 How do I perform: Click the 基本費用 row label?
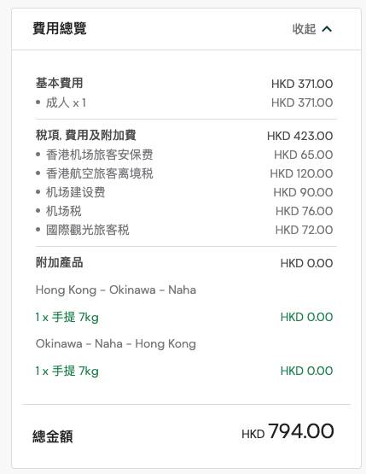[59, 83]
